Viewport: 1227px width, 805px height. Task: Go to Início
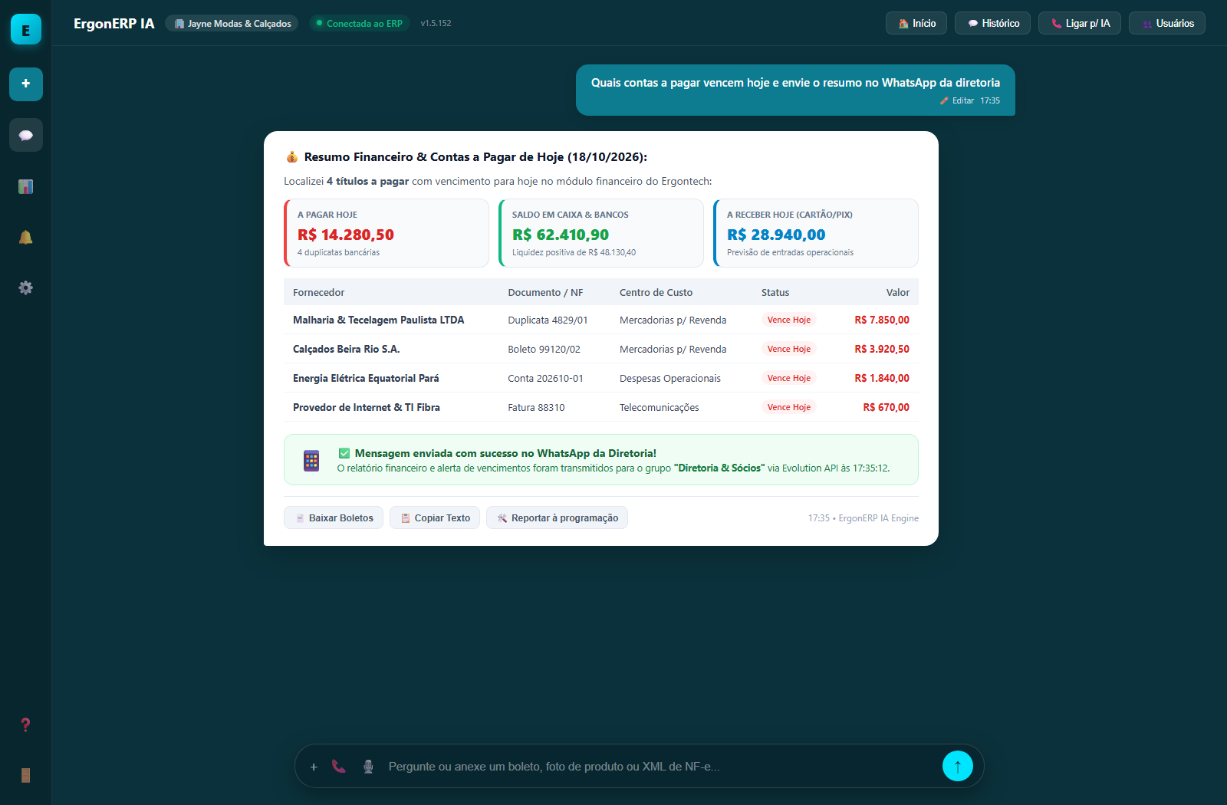(x=916, y=23)
